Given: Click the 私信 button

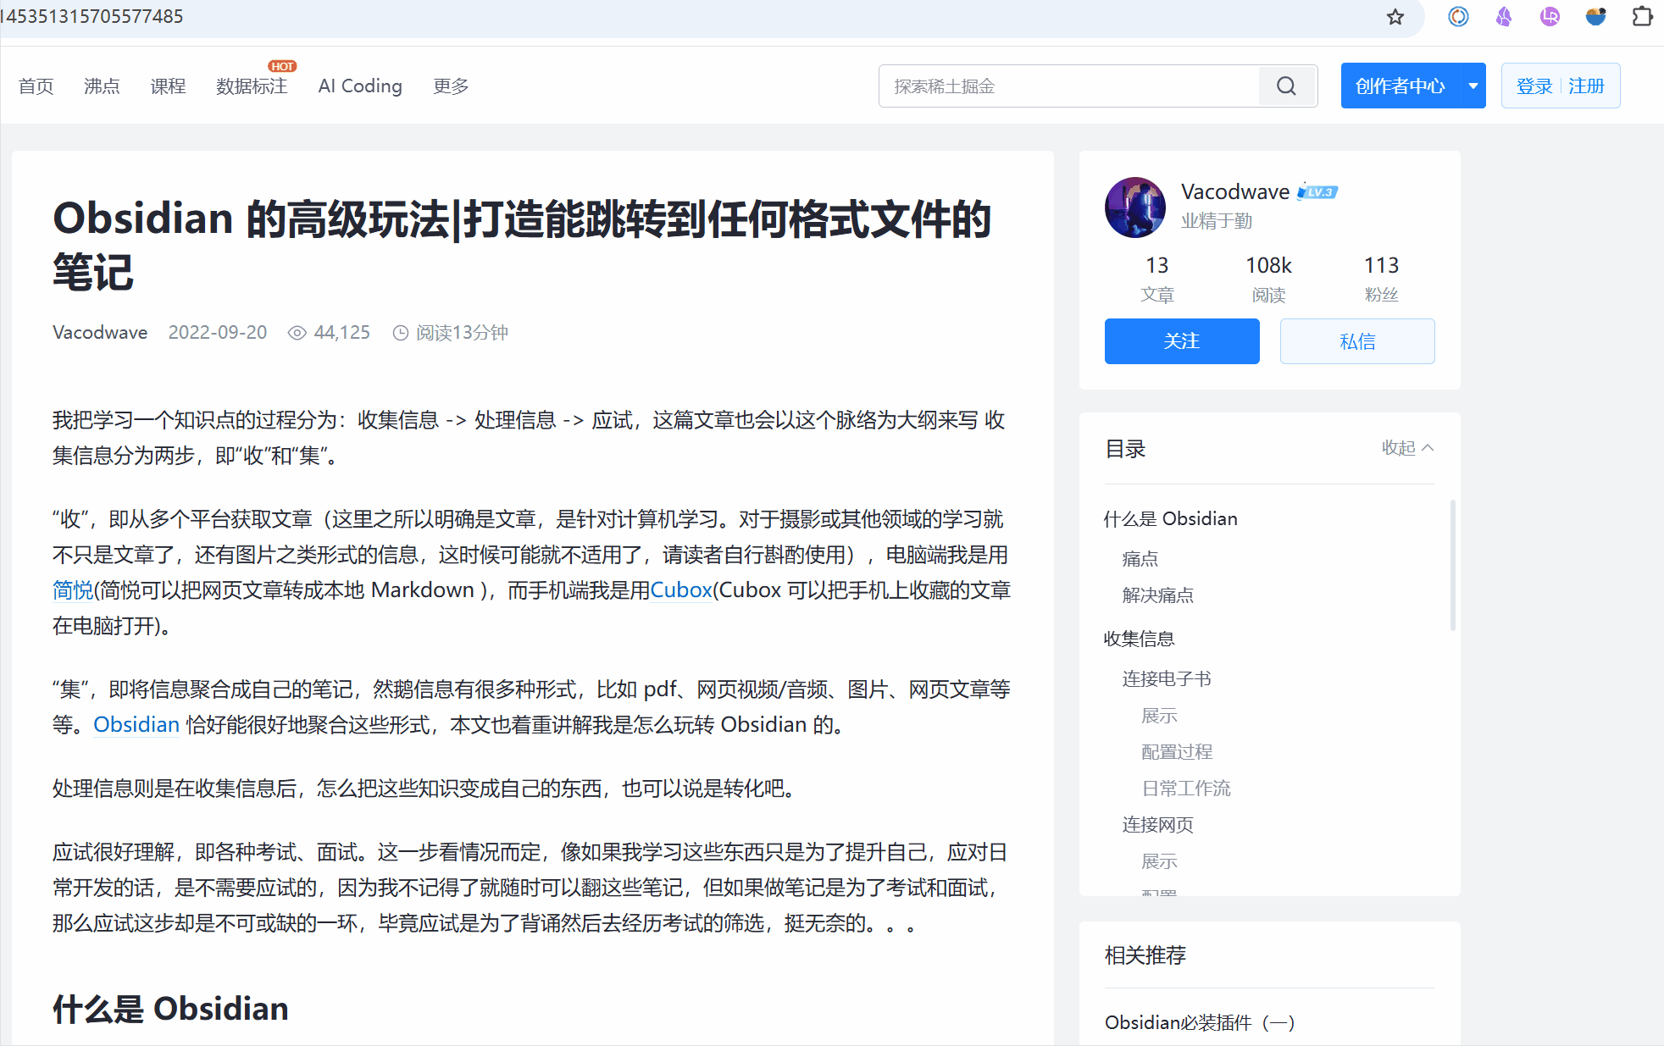Looking at the screenshot, I should pyautogui.click(x=1357, y=341).
